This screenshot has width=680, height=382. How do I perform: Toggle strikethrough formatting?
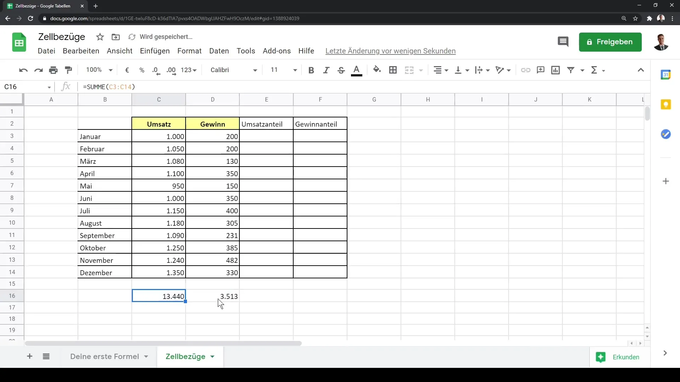[x=341, y=70]
